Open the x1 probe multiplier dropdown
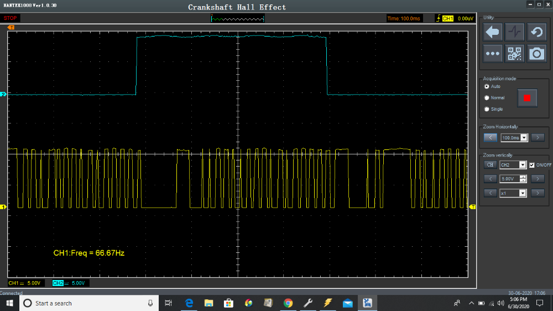This screenshot has width=553, height=311. pos(523,193)
